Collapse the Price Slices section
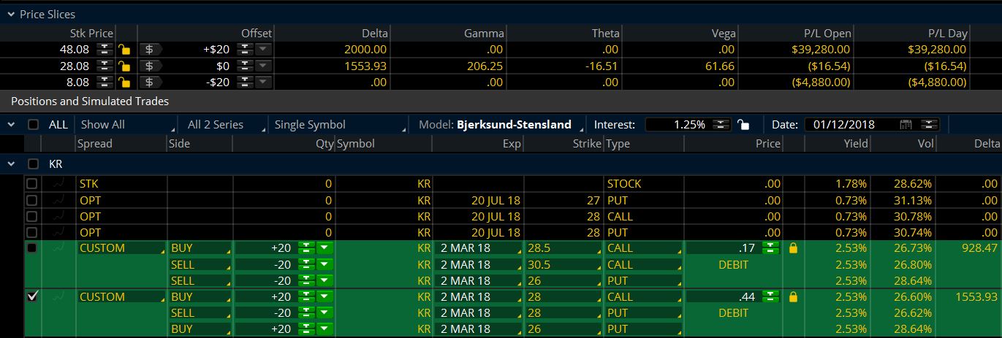Viewport: 1002px width, 338px height. [10, 14]
